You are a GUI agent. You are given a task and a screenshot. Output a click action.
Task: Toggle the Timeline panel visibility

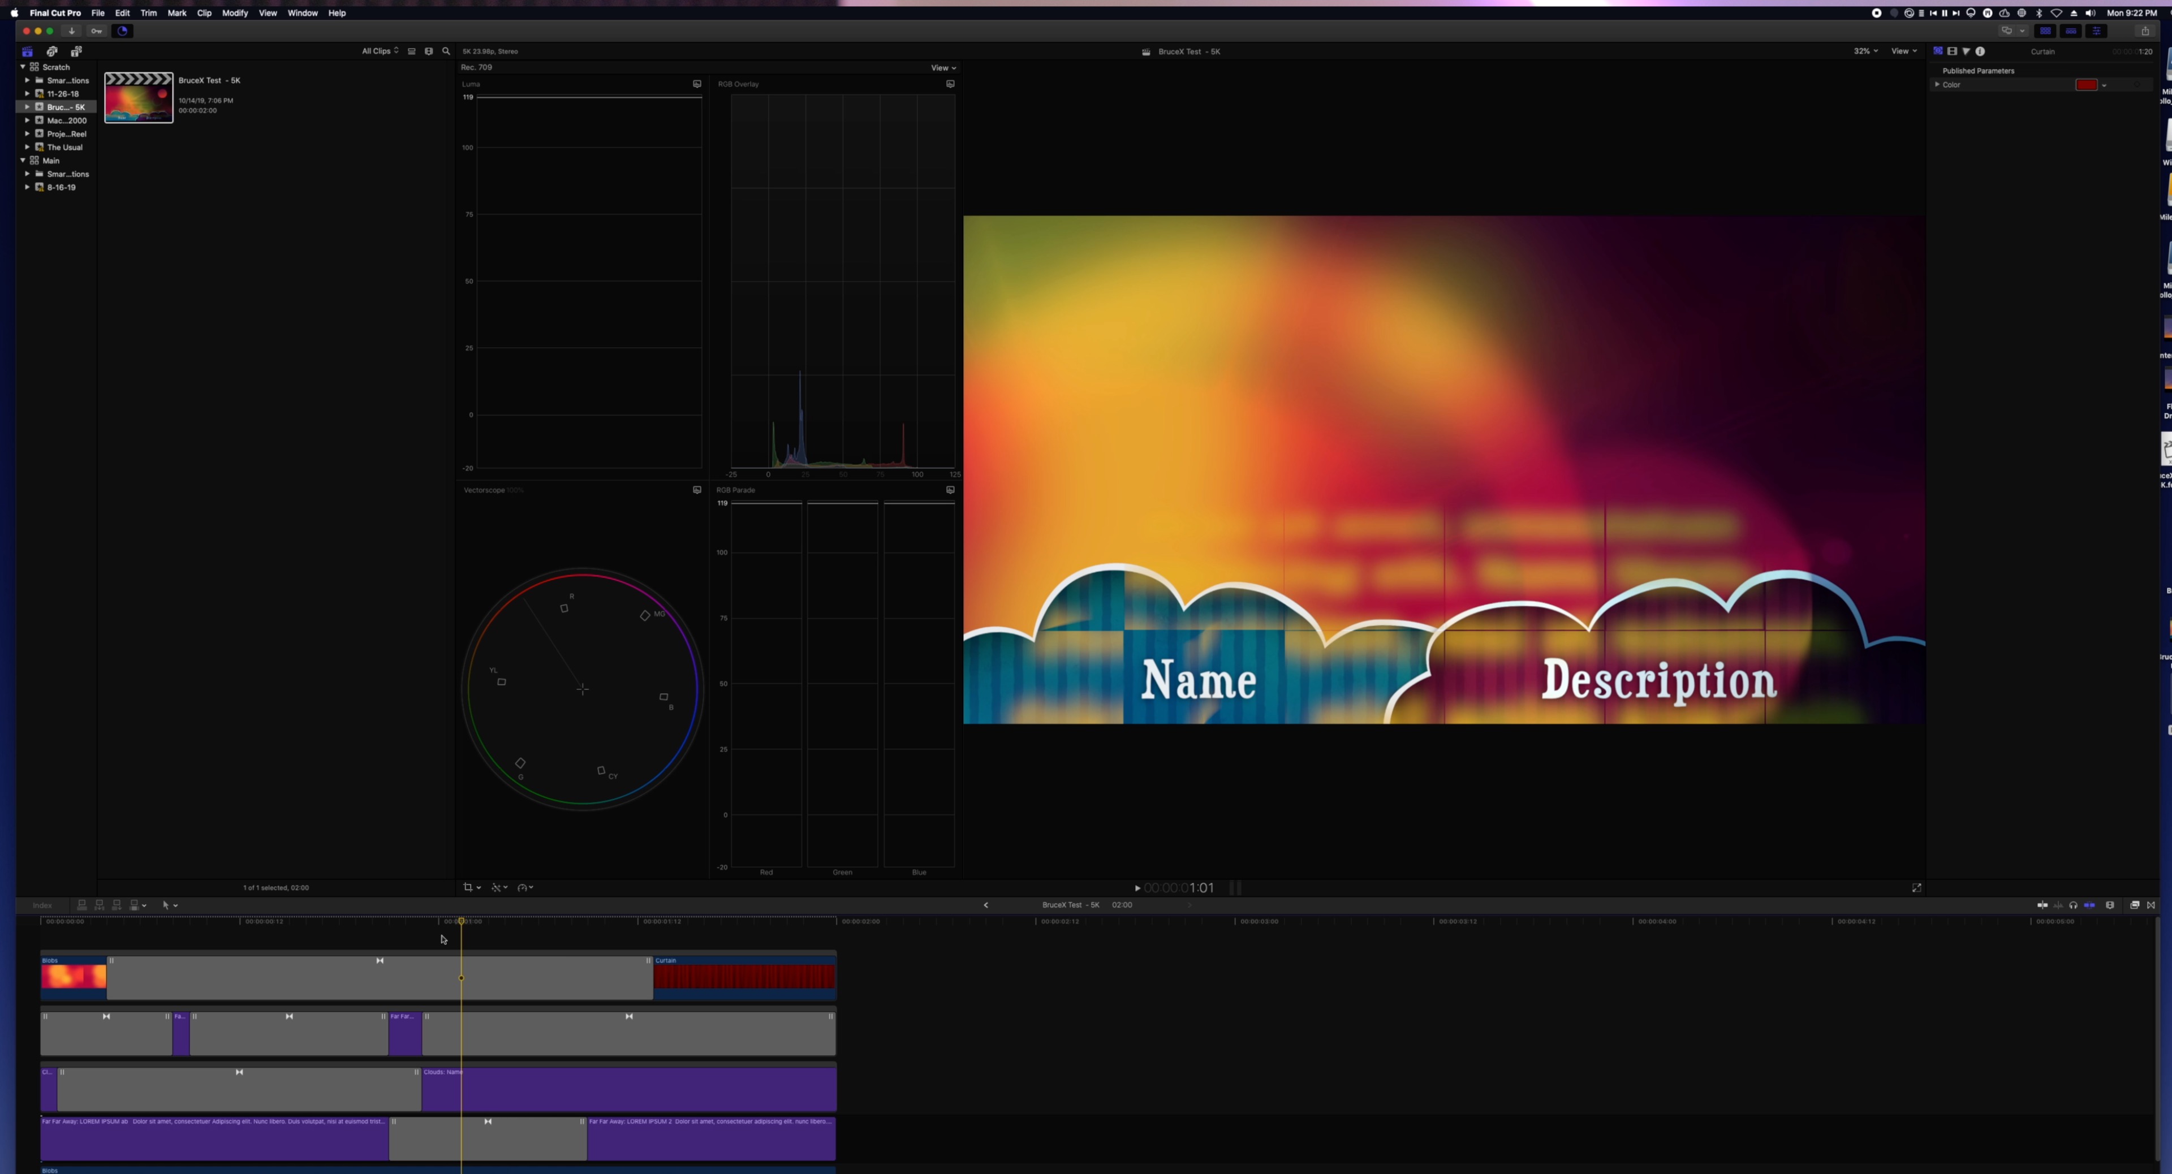(2071, 31)
